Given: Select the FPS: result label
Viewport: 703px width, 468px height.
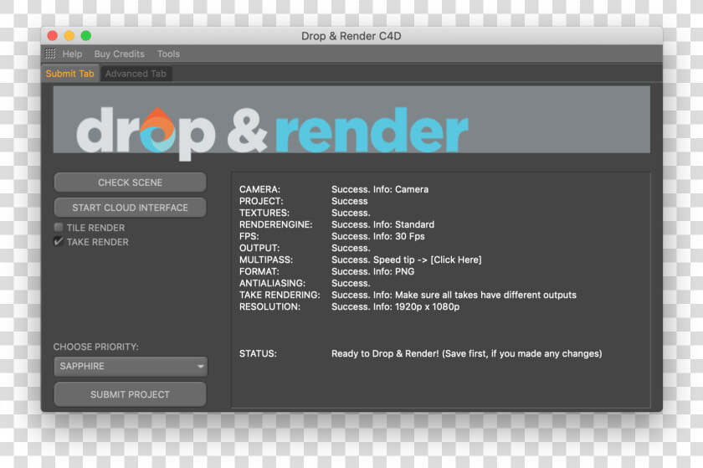Looking at the screenshot, I should point(249,236).
